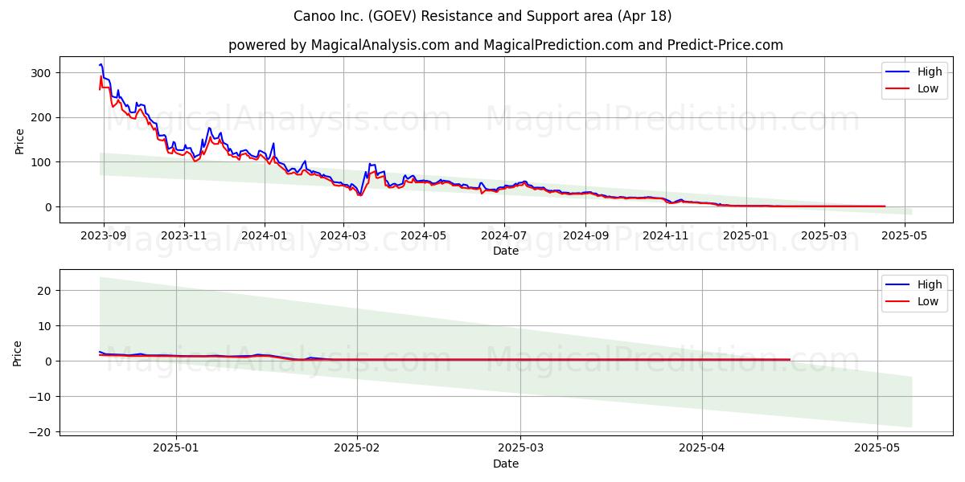Image resolution: width=965 pixels, height=482 pixels.
Task: Click the '2024-07' x-axis label on top chart
Action: [504, 236]
